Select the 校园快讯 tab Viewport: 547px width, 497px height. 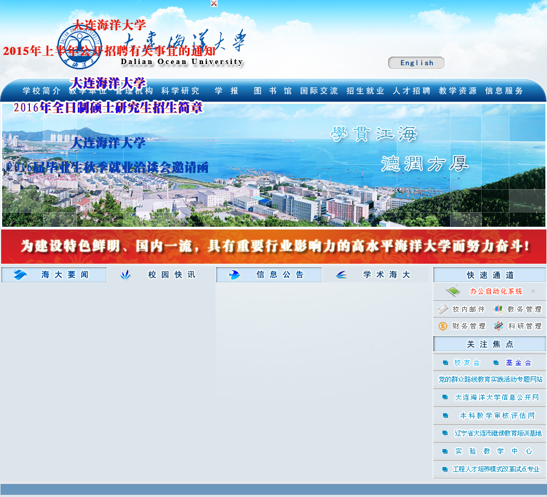click(x=161, y=275)
